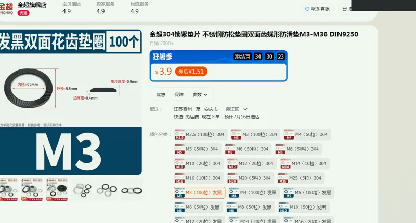Open the 保障 tab
This screenshot has width=416, height=223.
[x=179, y=95]
